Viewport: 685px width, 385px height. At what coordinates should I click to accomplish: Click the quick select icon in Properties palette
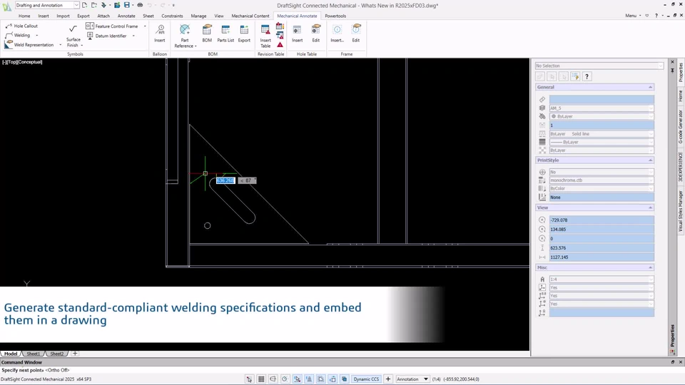575,76
